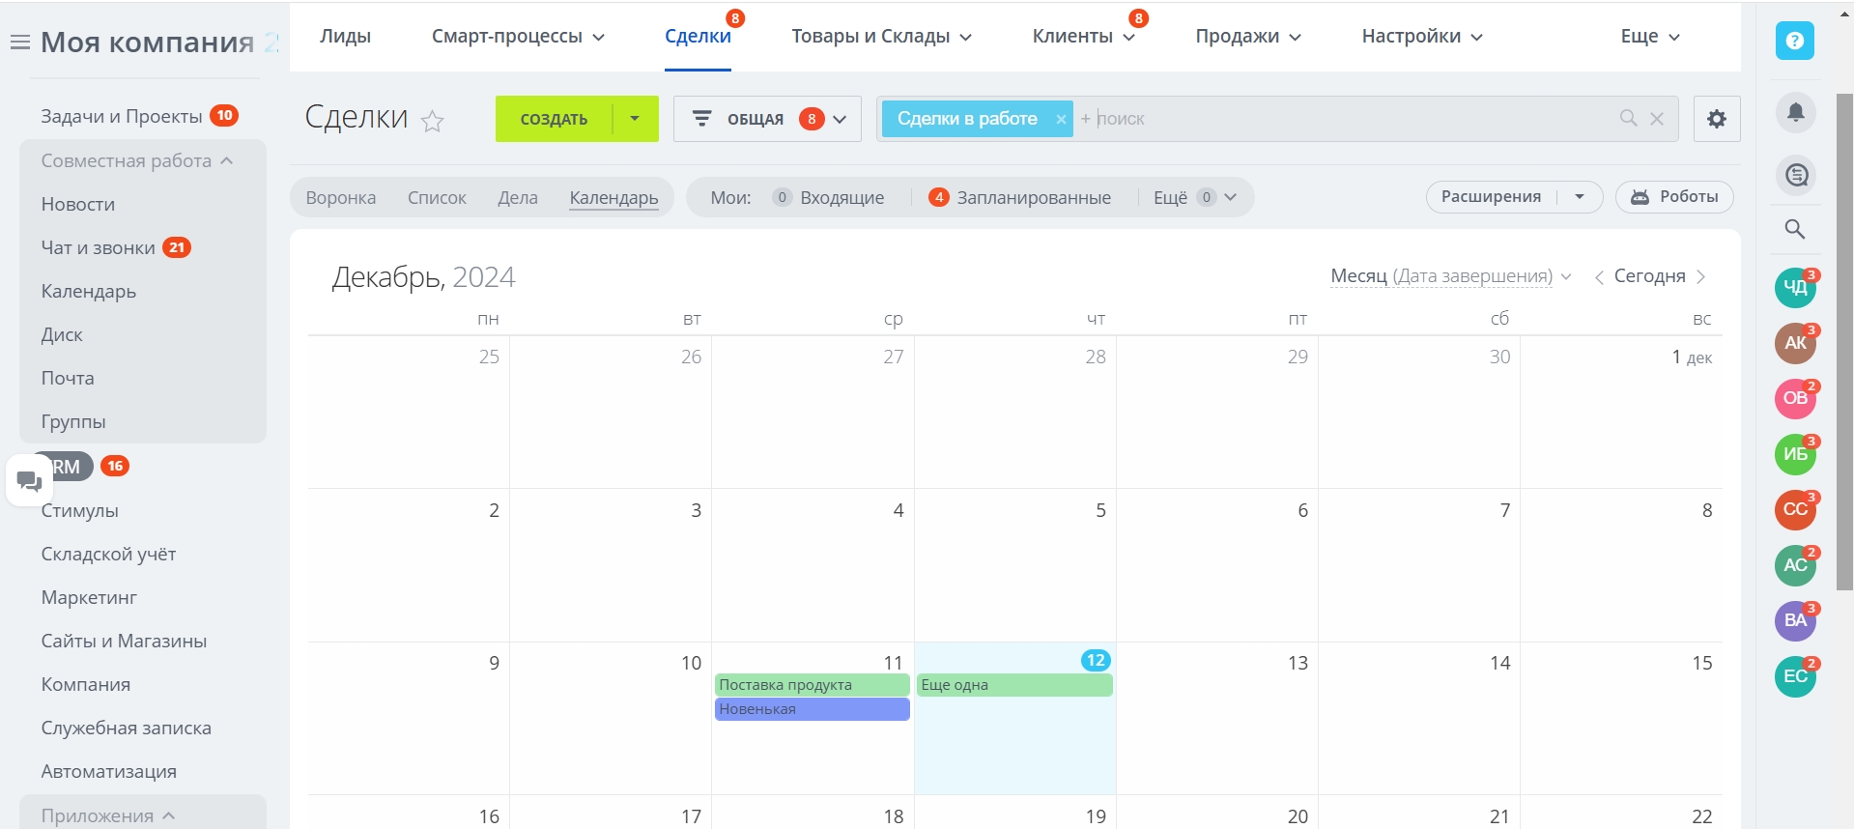Select December 13 calendar cell

1217,719
